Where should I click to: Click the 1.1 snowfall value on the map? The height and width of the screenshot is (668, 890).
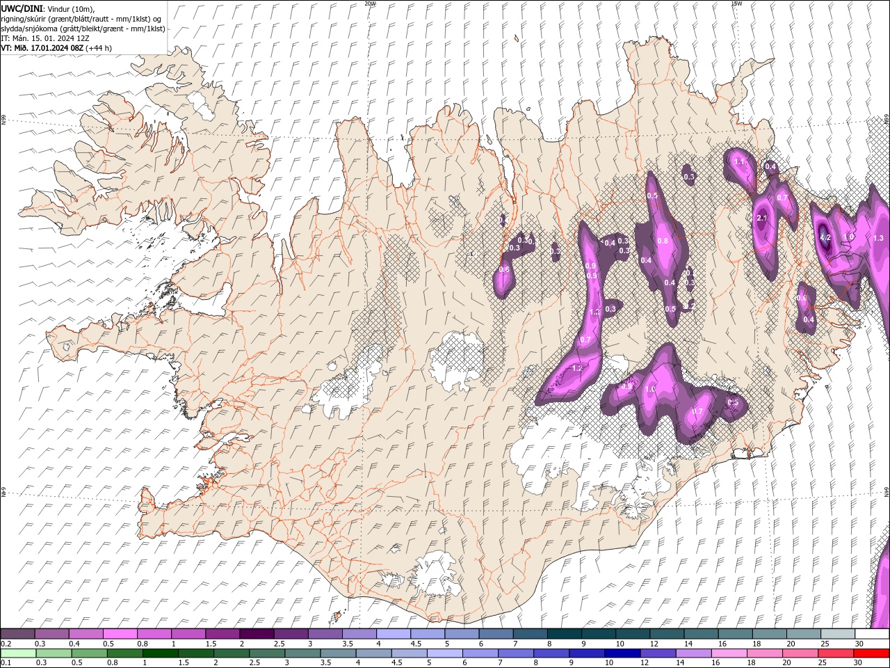[739, 161]
